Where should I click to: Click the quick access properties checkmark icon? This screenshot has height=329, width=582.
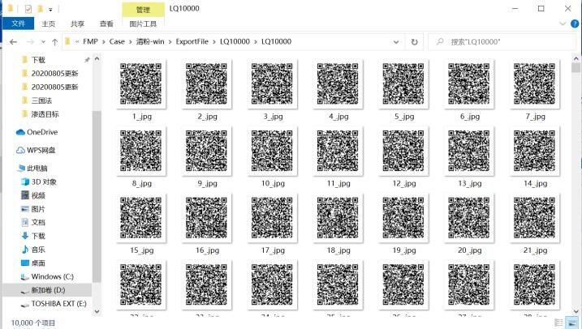click(28, 9)
